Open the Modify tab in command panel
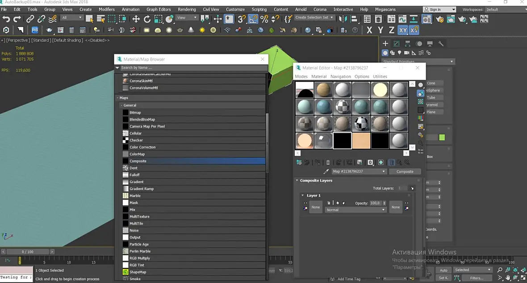527x283 pixels. 397,43
